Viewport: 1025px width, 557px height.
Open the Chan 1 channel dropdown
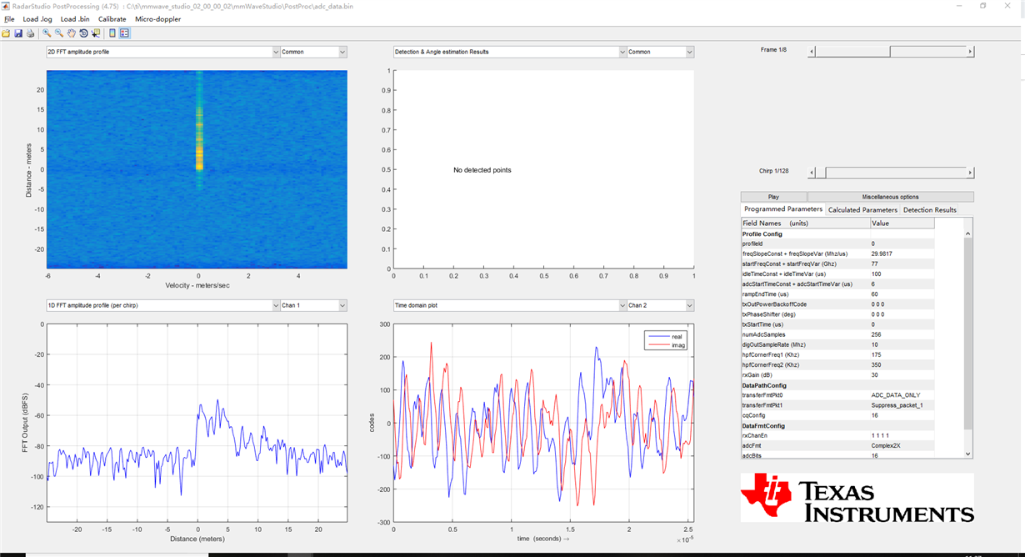[313, 305]
